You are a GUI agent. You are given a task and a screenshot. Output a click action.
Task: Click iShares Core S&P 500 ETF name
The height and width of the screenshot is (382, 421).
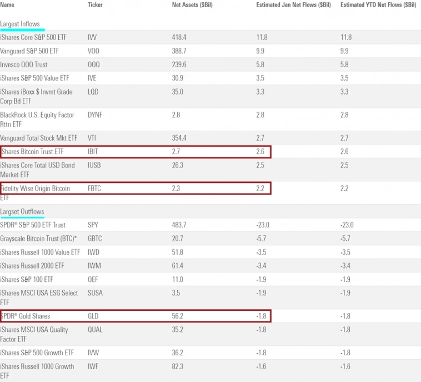click(x=33, y=37)
